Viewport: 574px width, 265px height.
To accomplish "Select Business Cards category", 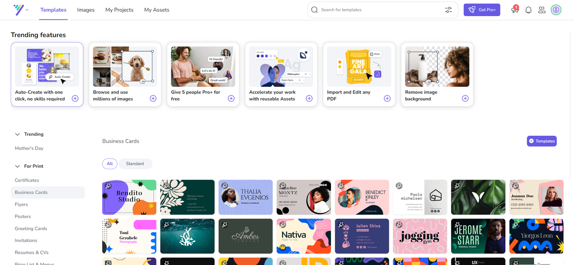I will point(48,192).
